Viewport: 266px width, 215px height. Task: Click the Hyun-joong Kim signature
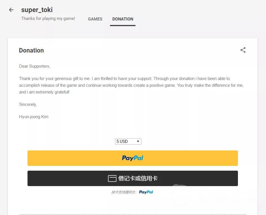pyautogui.click(x=34, y=117)
